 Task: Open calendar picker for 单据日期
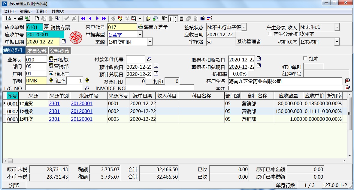tap(64, 41)
